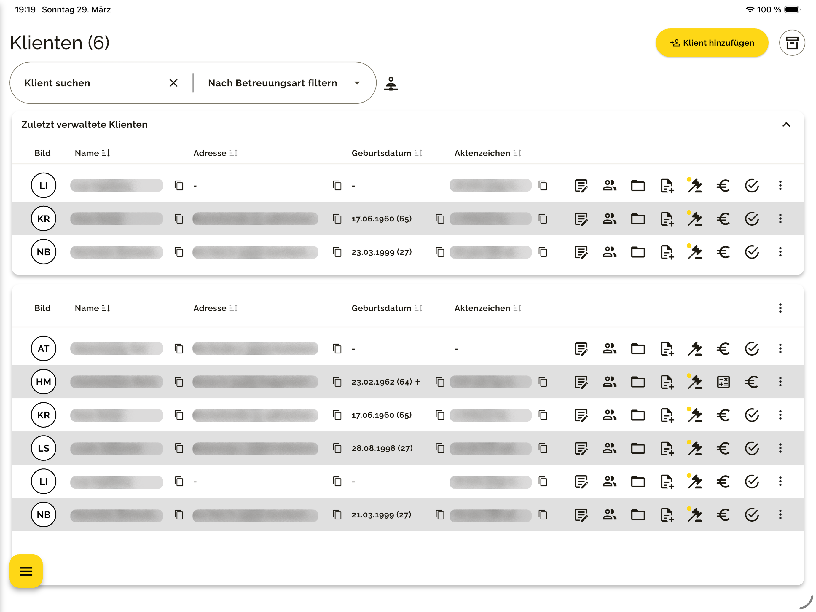Clear the search with the X icon
Viewport: 816px width, 612px height.
[173, 83]
